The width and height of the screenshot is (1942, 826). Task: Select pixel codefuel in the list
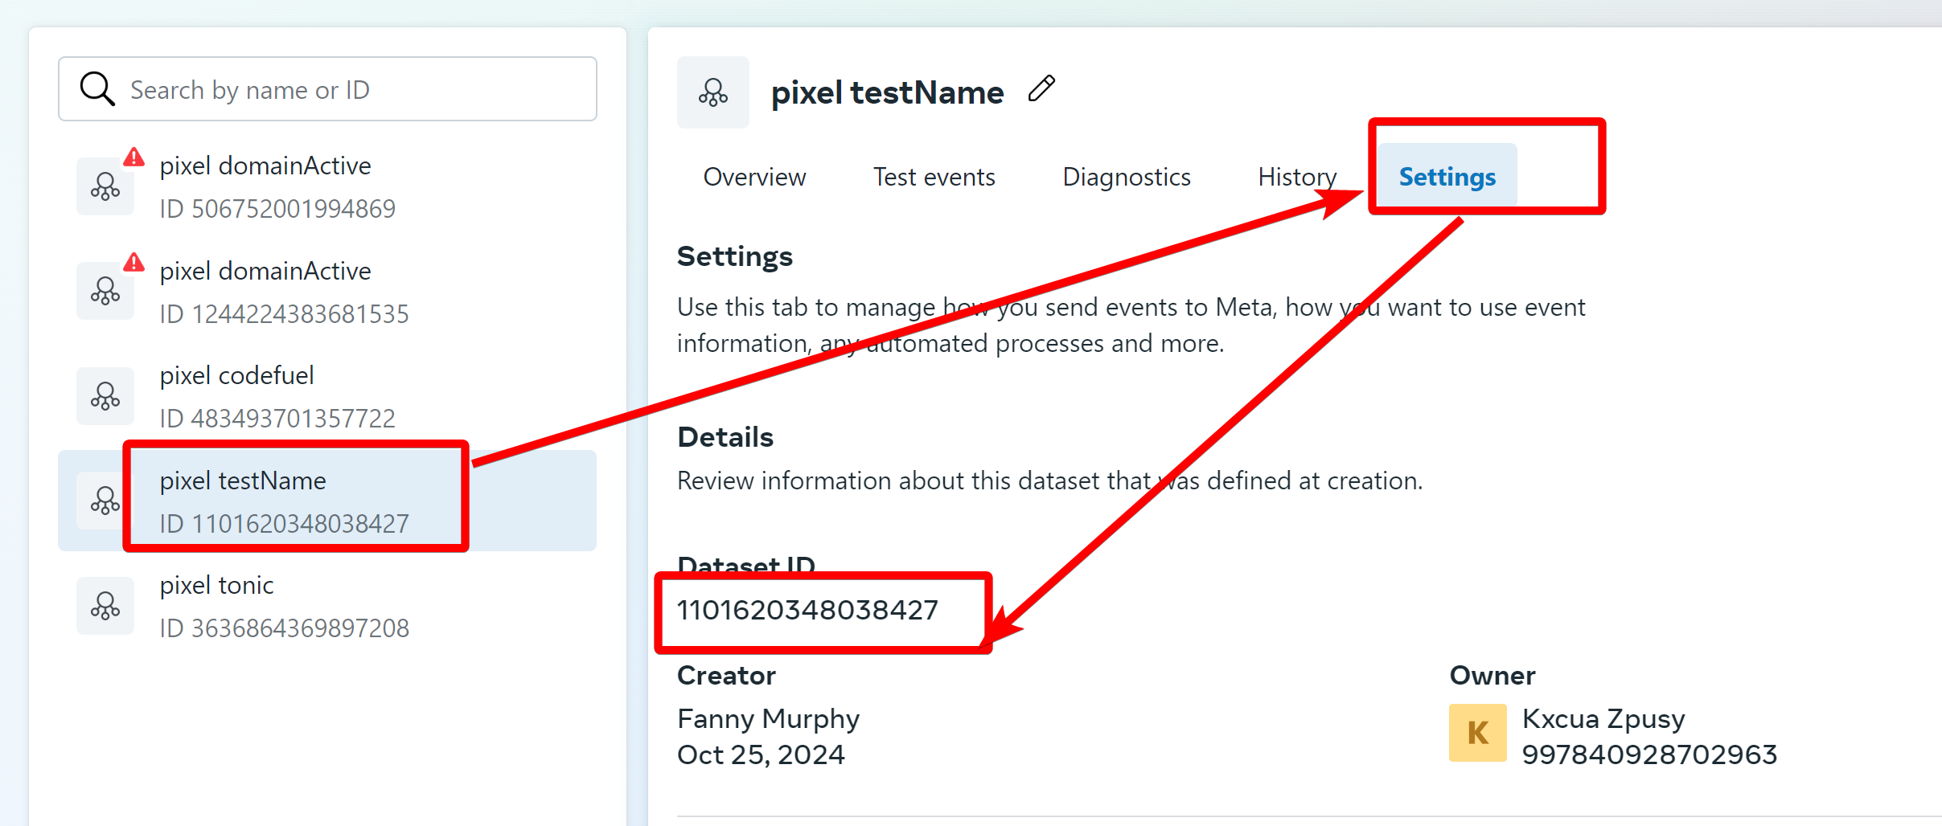(327, 396)
